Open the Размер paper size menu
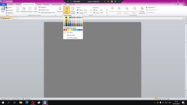This screenshot has height=105, width=187. (30, 10)
